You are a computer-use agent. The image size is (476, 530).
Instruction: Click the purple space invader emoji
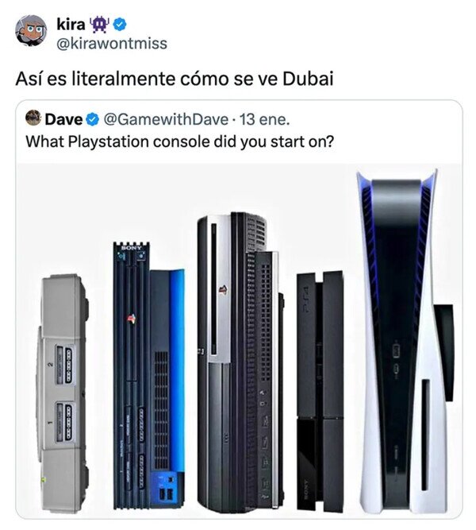(x=99, y=25)
